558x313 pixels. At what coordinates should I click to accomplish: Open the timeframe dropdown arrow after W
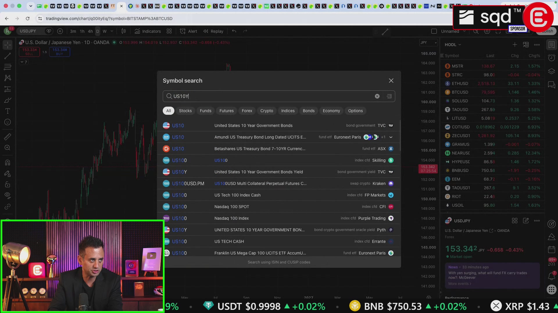[x=112, y=31]
